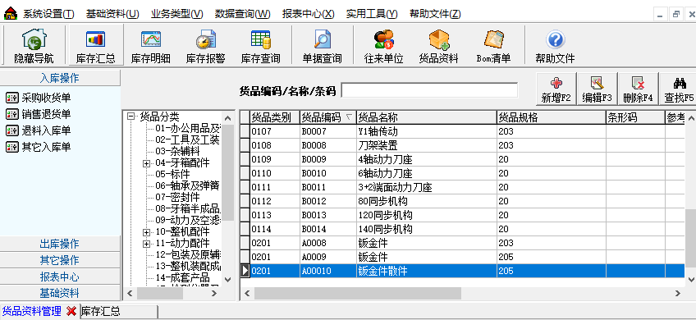Viewport: 696px width, 320px height.
Task: Select 07-密封件 category in tree
Action: coord(177,198)
